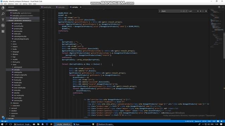
Task: Close the cart.php editor tab
Action: (x=81, y=7)
